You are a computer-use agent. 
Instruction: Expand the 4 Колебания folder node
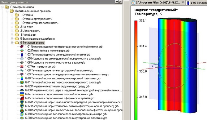(x=12, y=35)
